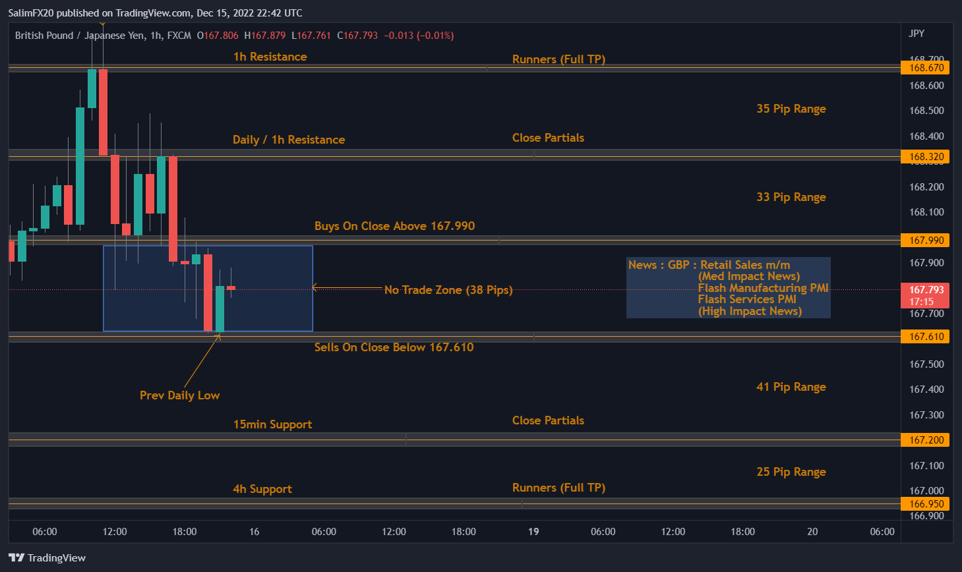Open the JPY currency selector
The image size is (962, 572).
[917, 34]
